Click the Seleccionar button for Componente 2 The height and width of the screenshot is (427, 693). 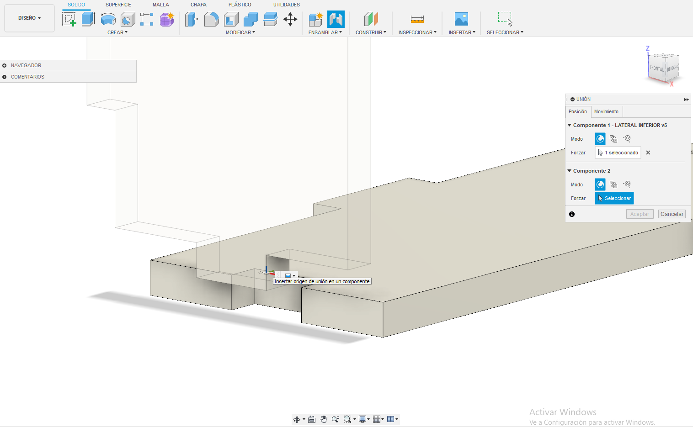614,198
